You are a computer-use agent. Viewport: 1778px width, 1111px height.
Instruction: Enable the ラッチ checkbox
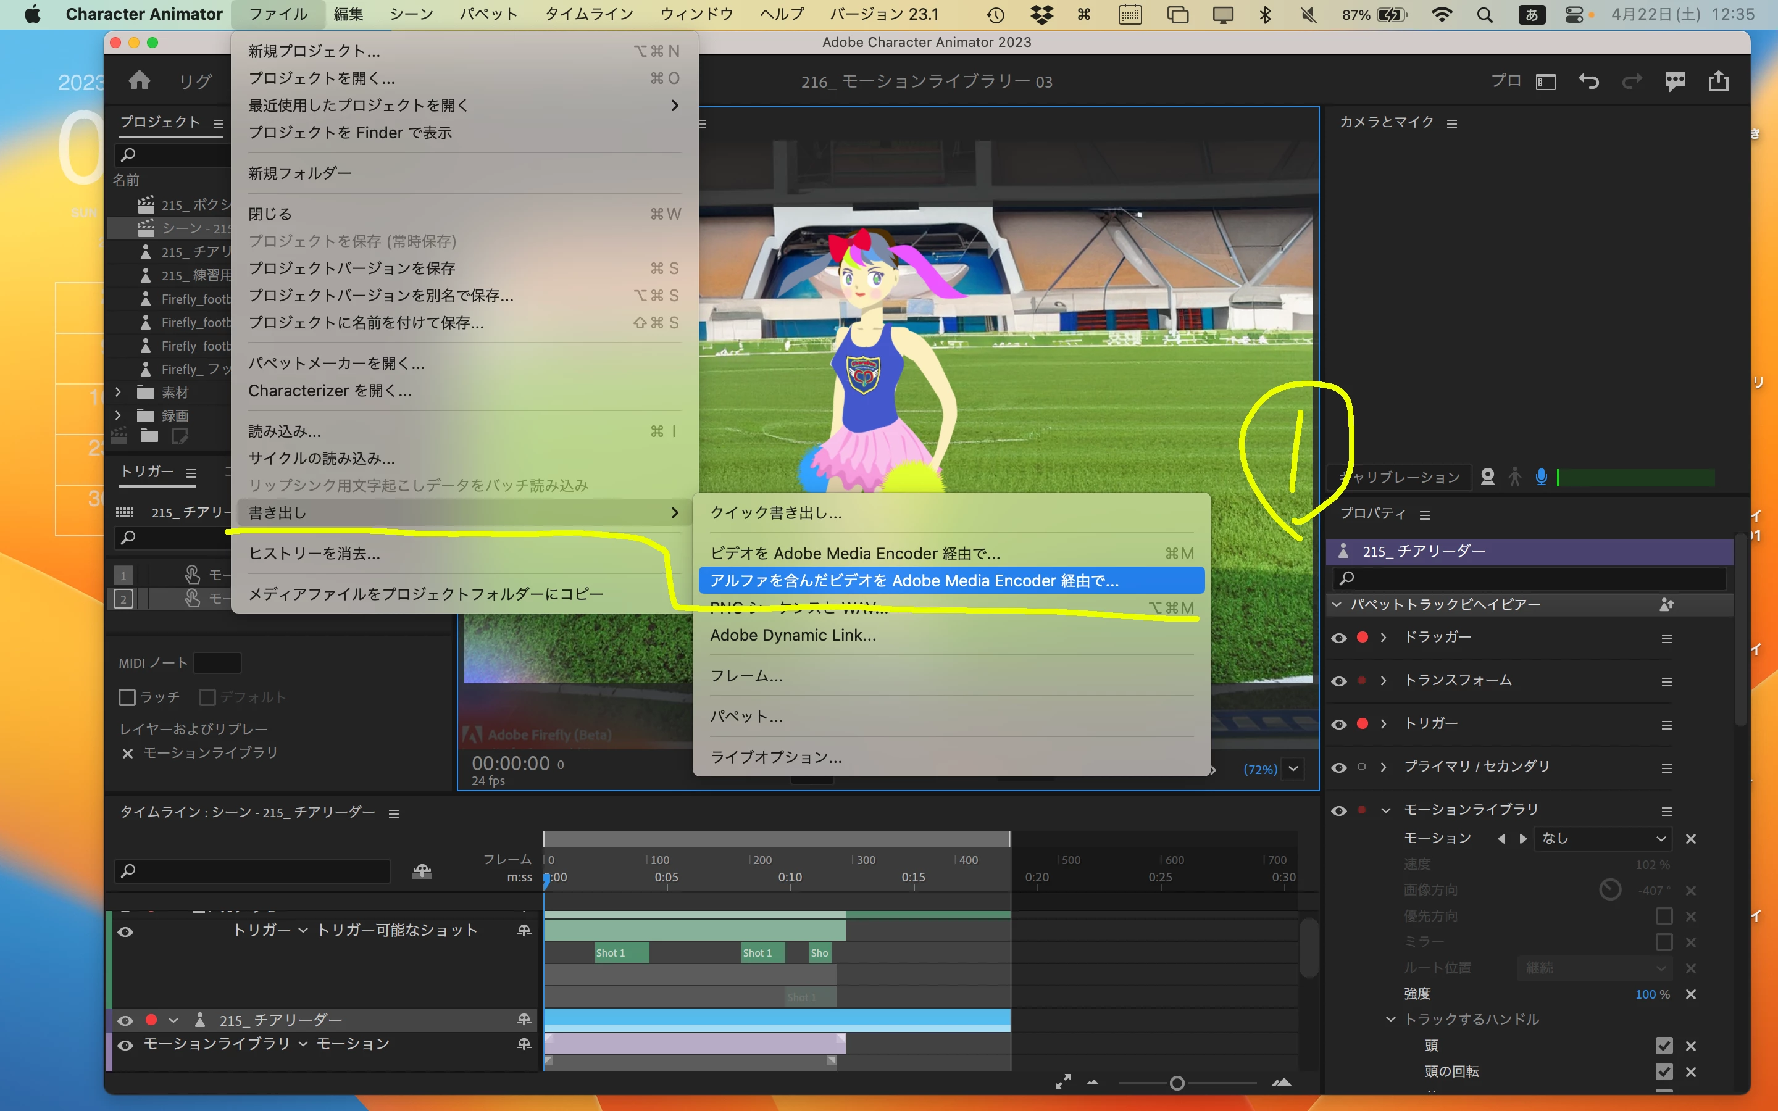(127, 697)
